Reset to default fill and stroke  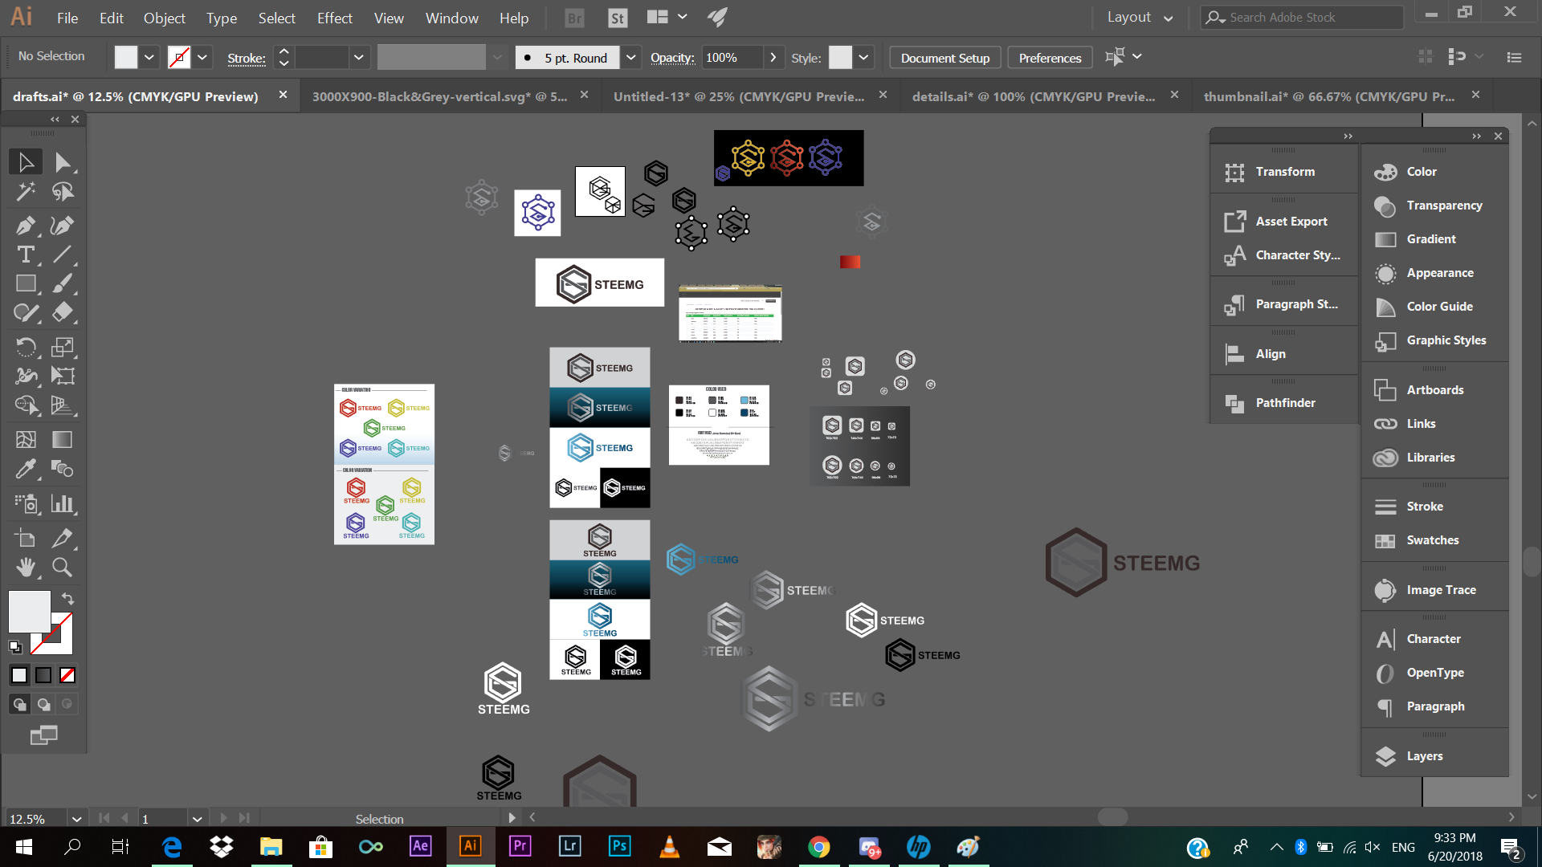(x=15, y=647)
